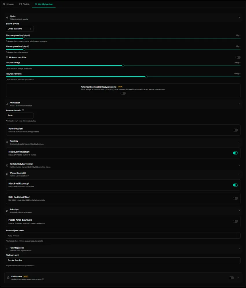Click the Toiminta gear icon
The height and width of the screenshot is (288, 246).
click(7, 142)
